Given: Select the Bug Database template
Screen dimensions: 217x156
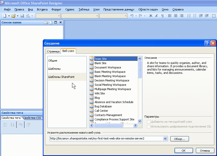Looking at the screenshot, I should click(x=103, y=106).
